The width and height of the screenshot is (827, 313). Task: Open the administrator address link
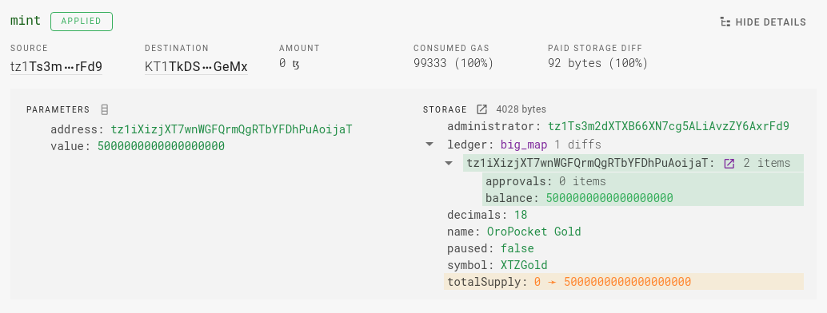point(669,126)
